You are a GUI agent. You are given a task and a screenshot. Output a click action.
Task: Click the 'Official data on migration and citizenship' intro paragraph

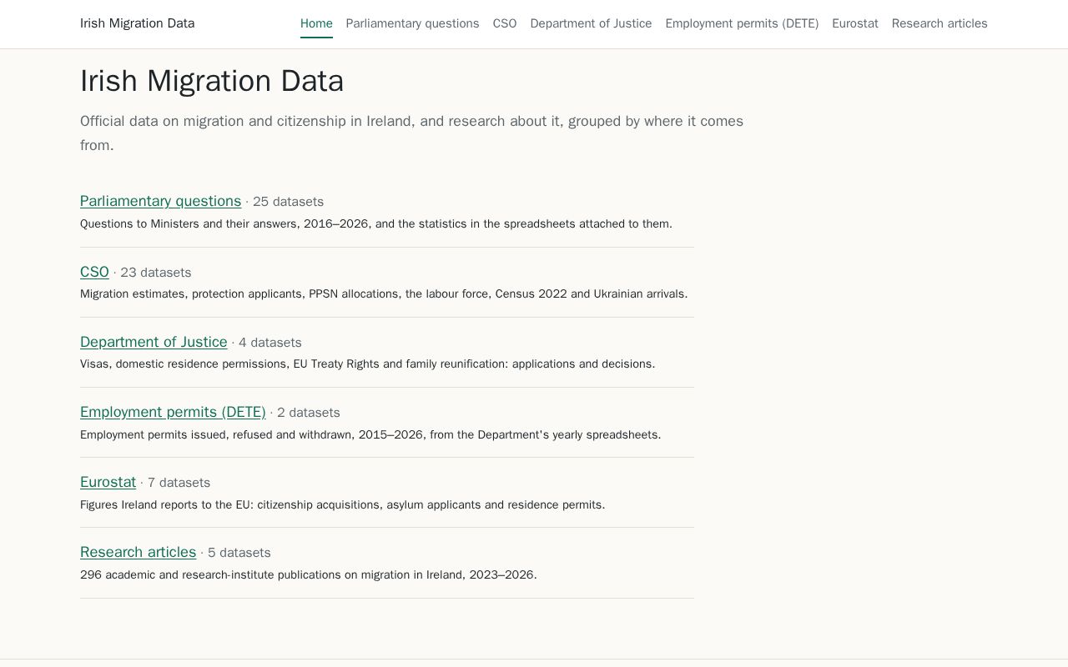(412, 133)
